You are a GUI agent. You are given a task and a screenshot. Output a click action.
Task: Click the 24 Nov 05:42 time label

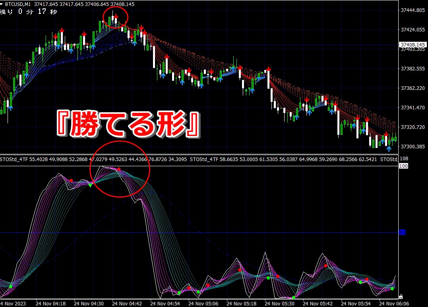coord(318,304)
